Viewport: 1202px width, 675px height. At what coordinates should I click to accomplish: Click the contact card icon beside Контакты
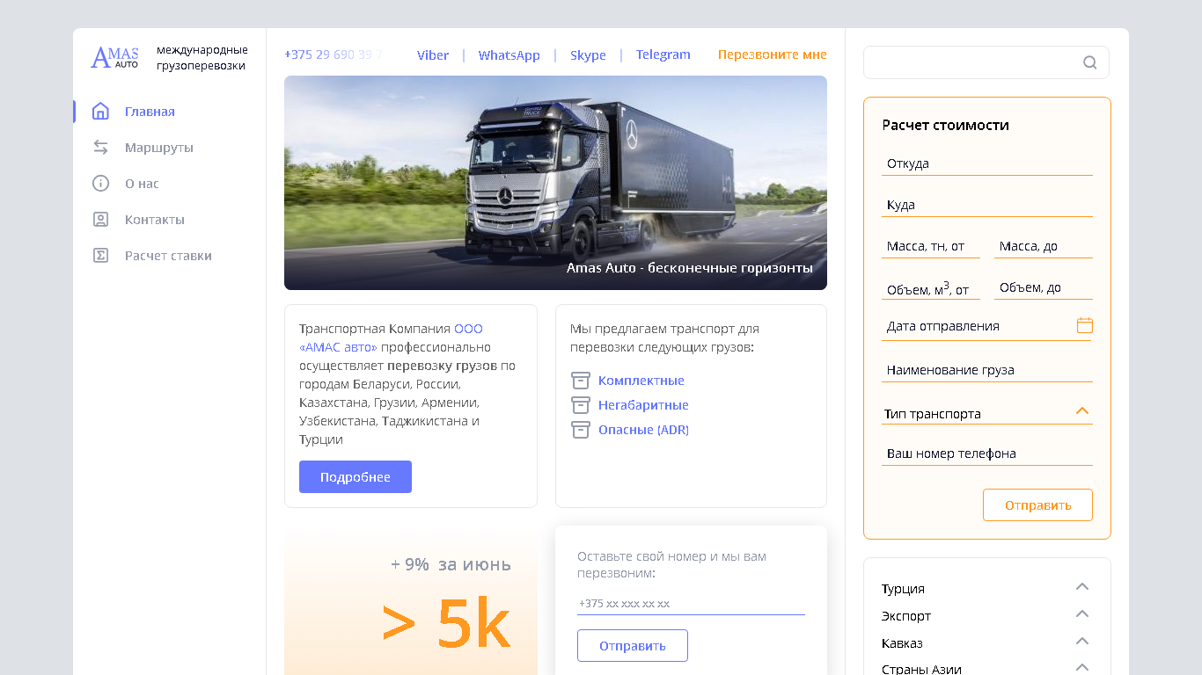click(100, 220)
